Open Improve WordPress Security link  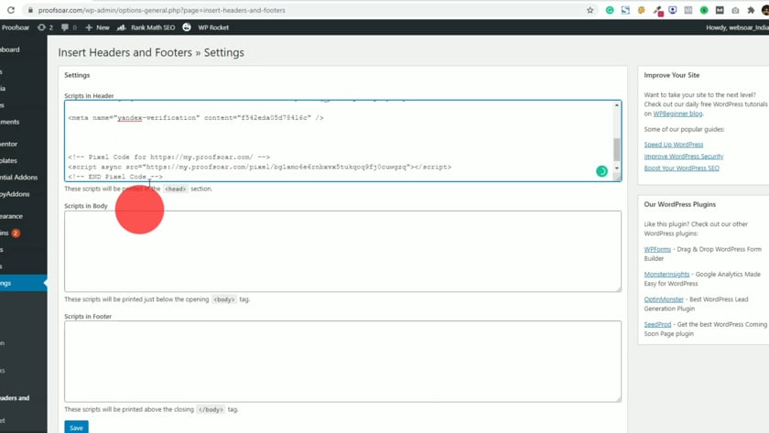[684, 157]
